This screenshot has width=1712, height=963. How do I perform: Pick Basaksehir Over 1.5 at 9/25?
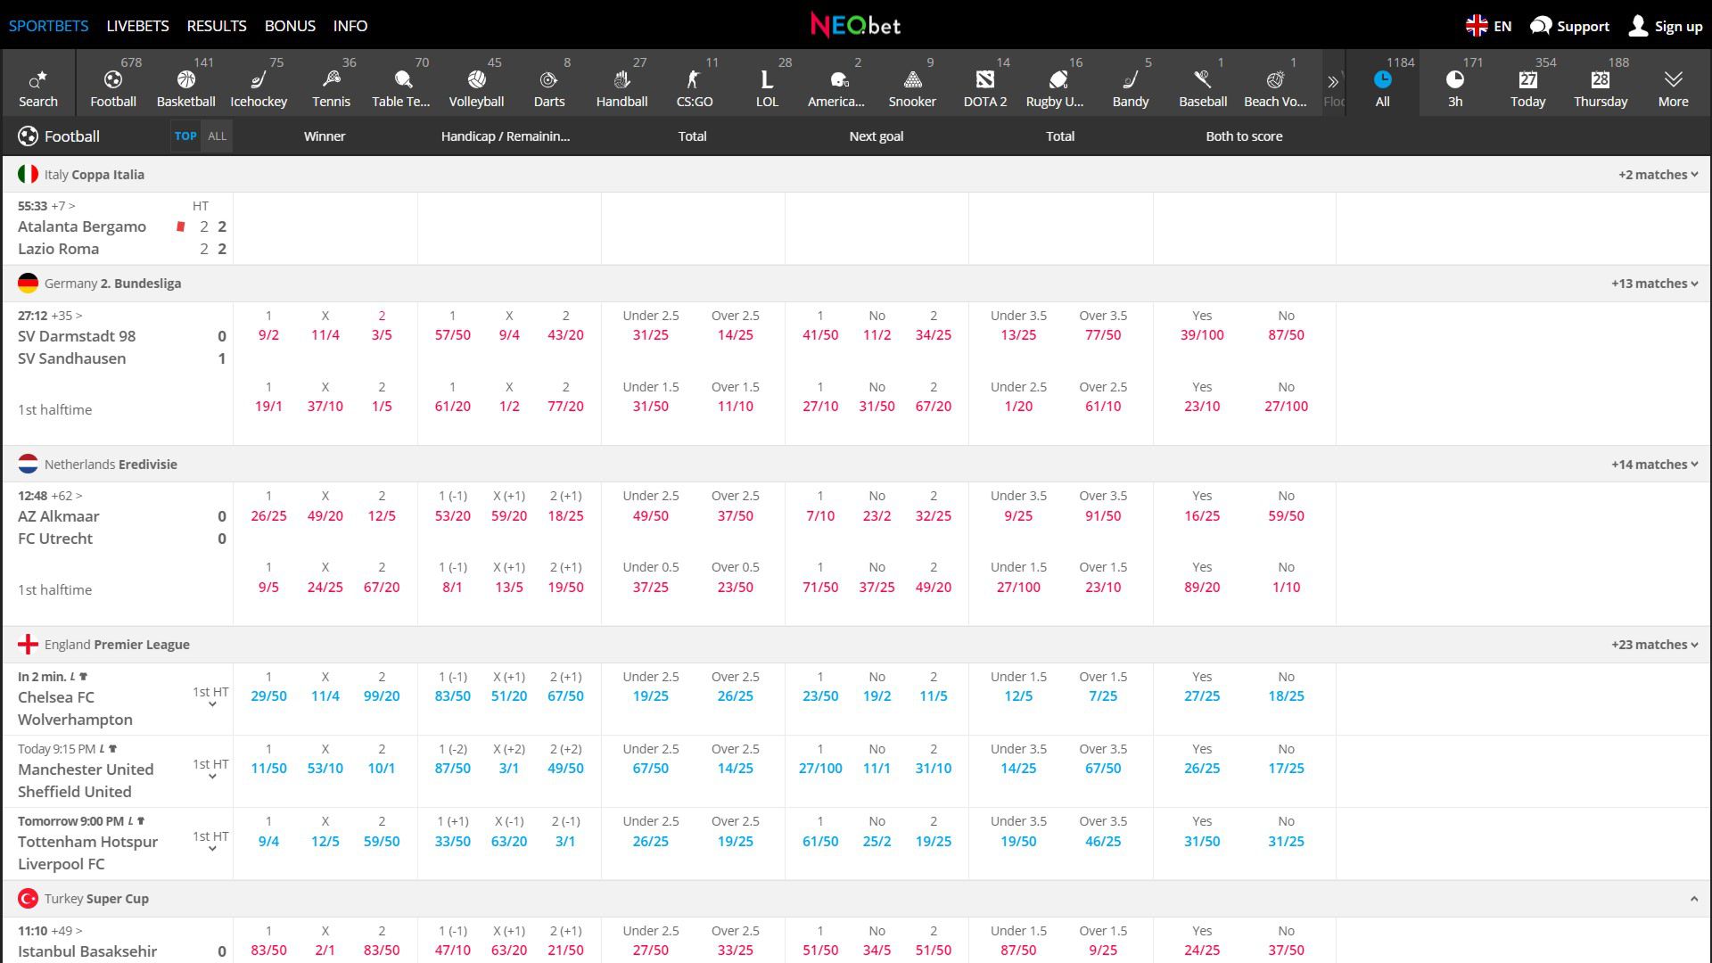tap(1103, 951)
